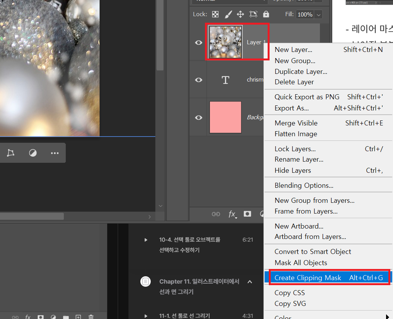The image size is (393, 319).
Task: Select Delete Layer in the menu
Action: (x=328, y=82)
